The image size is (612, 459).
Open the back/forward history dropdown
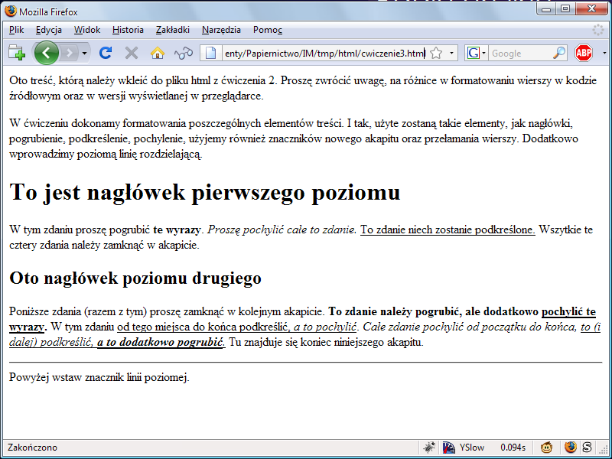tap(84, 53)
